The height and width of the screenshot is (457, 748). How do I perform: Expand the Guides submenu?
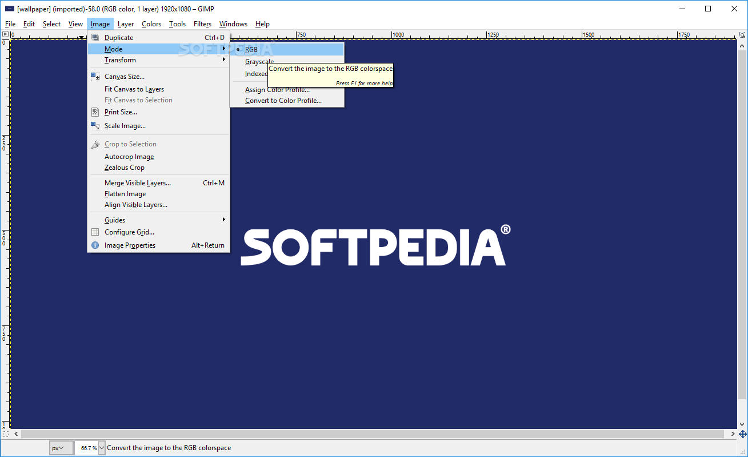pos(158,220)
